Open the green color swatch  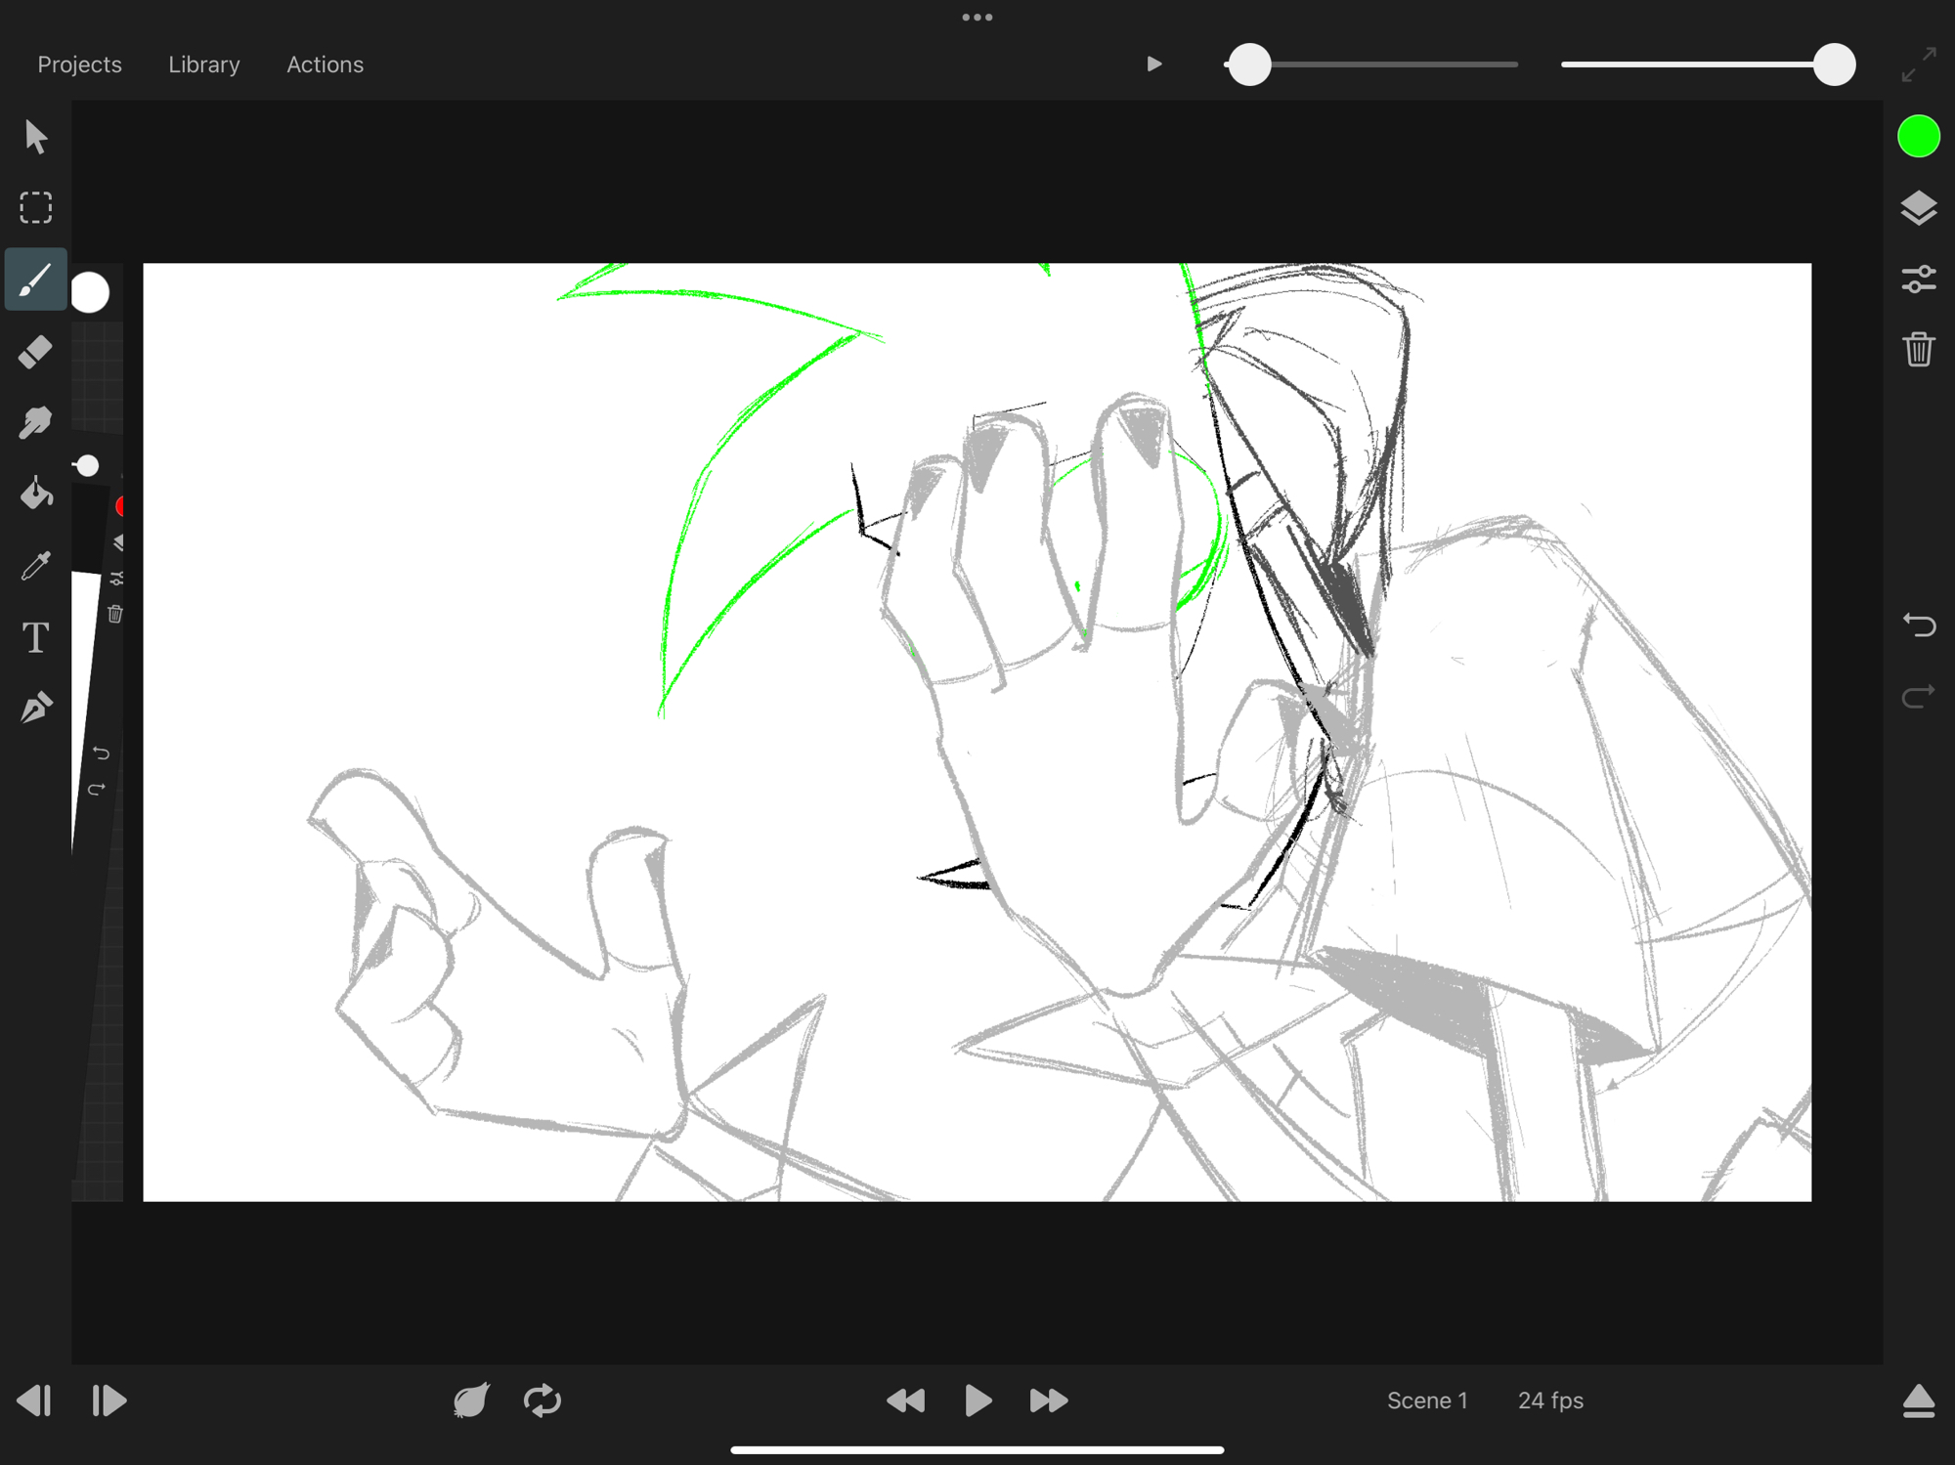click(1919, 136)
